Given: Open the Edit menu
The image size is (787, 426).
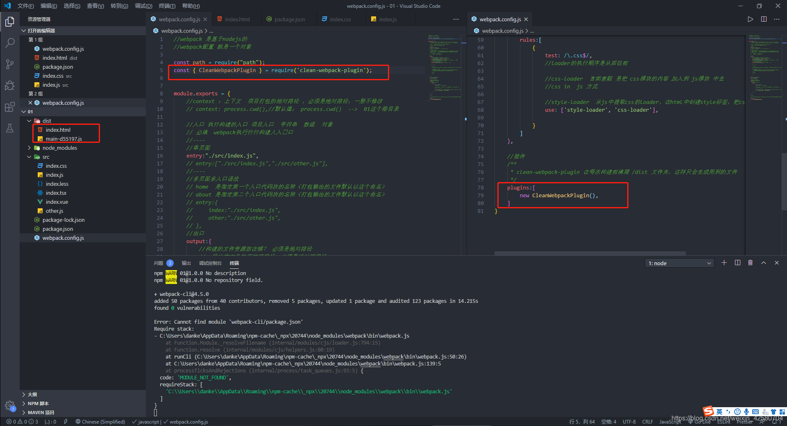Looking at the screenshot, I should click(49, 6).
